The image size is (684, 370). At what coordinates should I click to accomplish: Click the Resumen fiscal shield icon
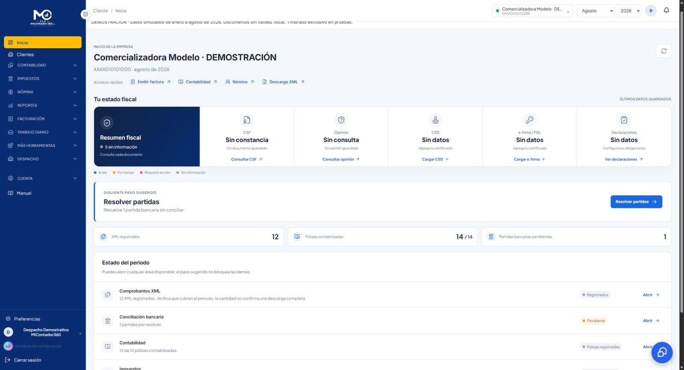107,123
